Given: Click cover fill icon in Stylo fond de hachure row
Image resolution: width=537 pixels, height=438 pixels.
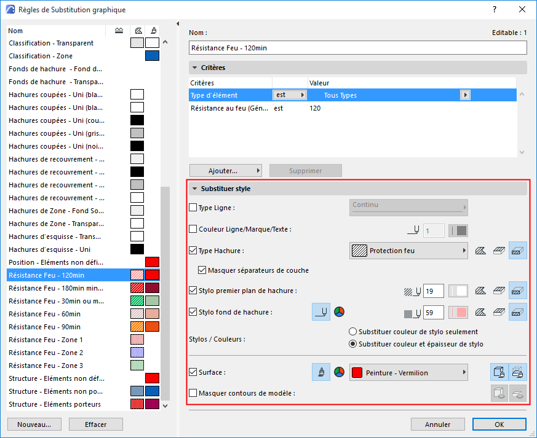Looking at the screenshot, I should point(499,312).
